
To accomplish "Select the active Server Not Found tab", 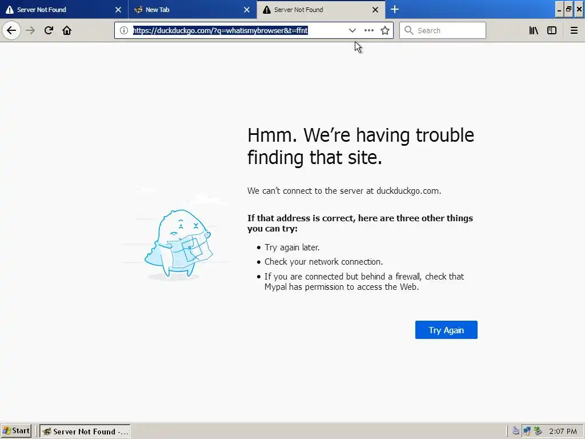I will pyautogui.click(x=321, y=9).
